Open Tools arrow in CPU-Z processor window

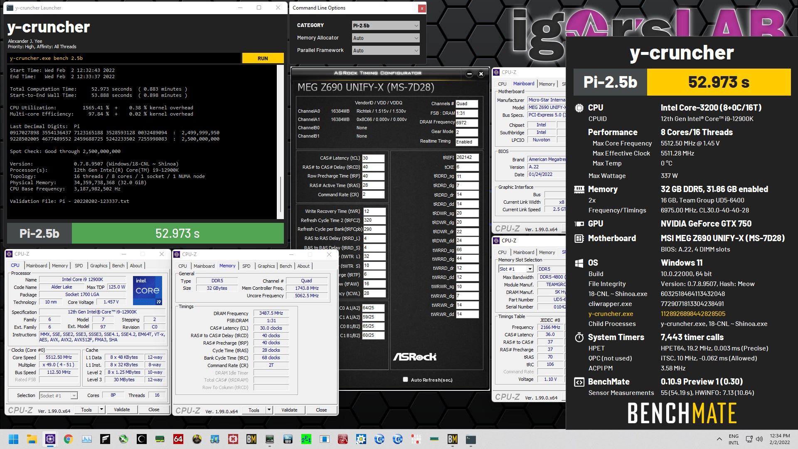(x=101, y=410)
